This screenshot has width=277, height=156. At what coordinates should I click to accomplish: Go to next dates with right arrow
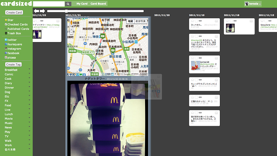tap(42, 11)
